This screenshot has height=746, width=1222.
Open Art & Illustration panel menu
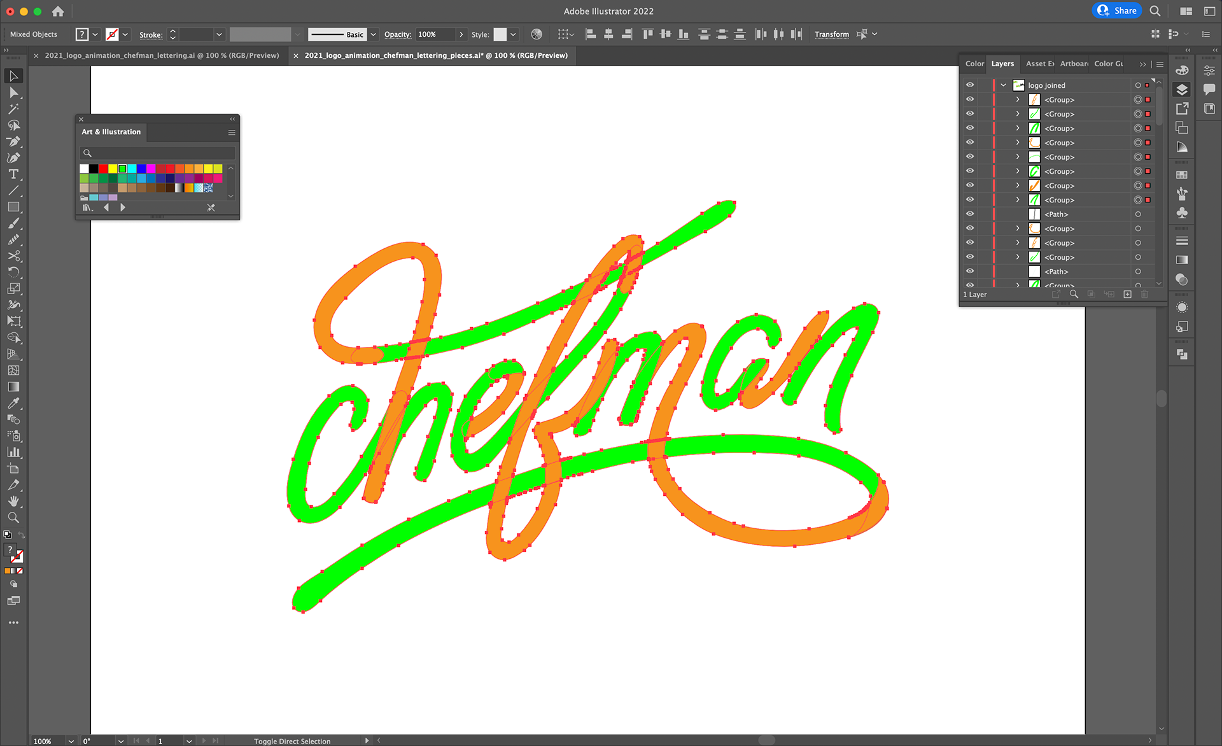tap(232, 132)
